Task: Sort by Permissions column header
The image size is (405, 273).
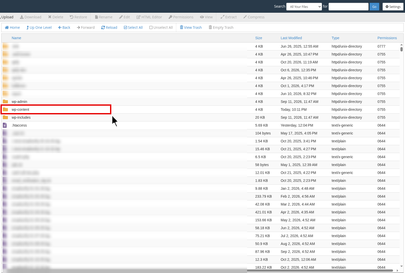Action: 387,38
